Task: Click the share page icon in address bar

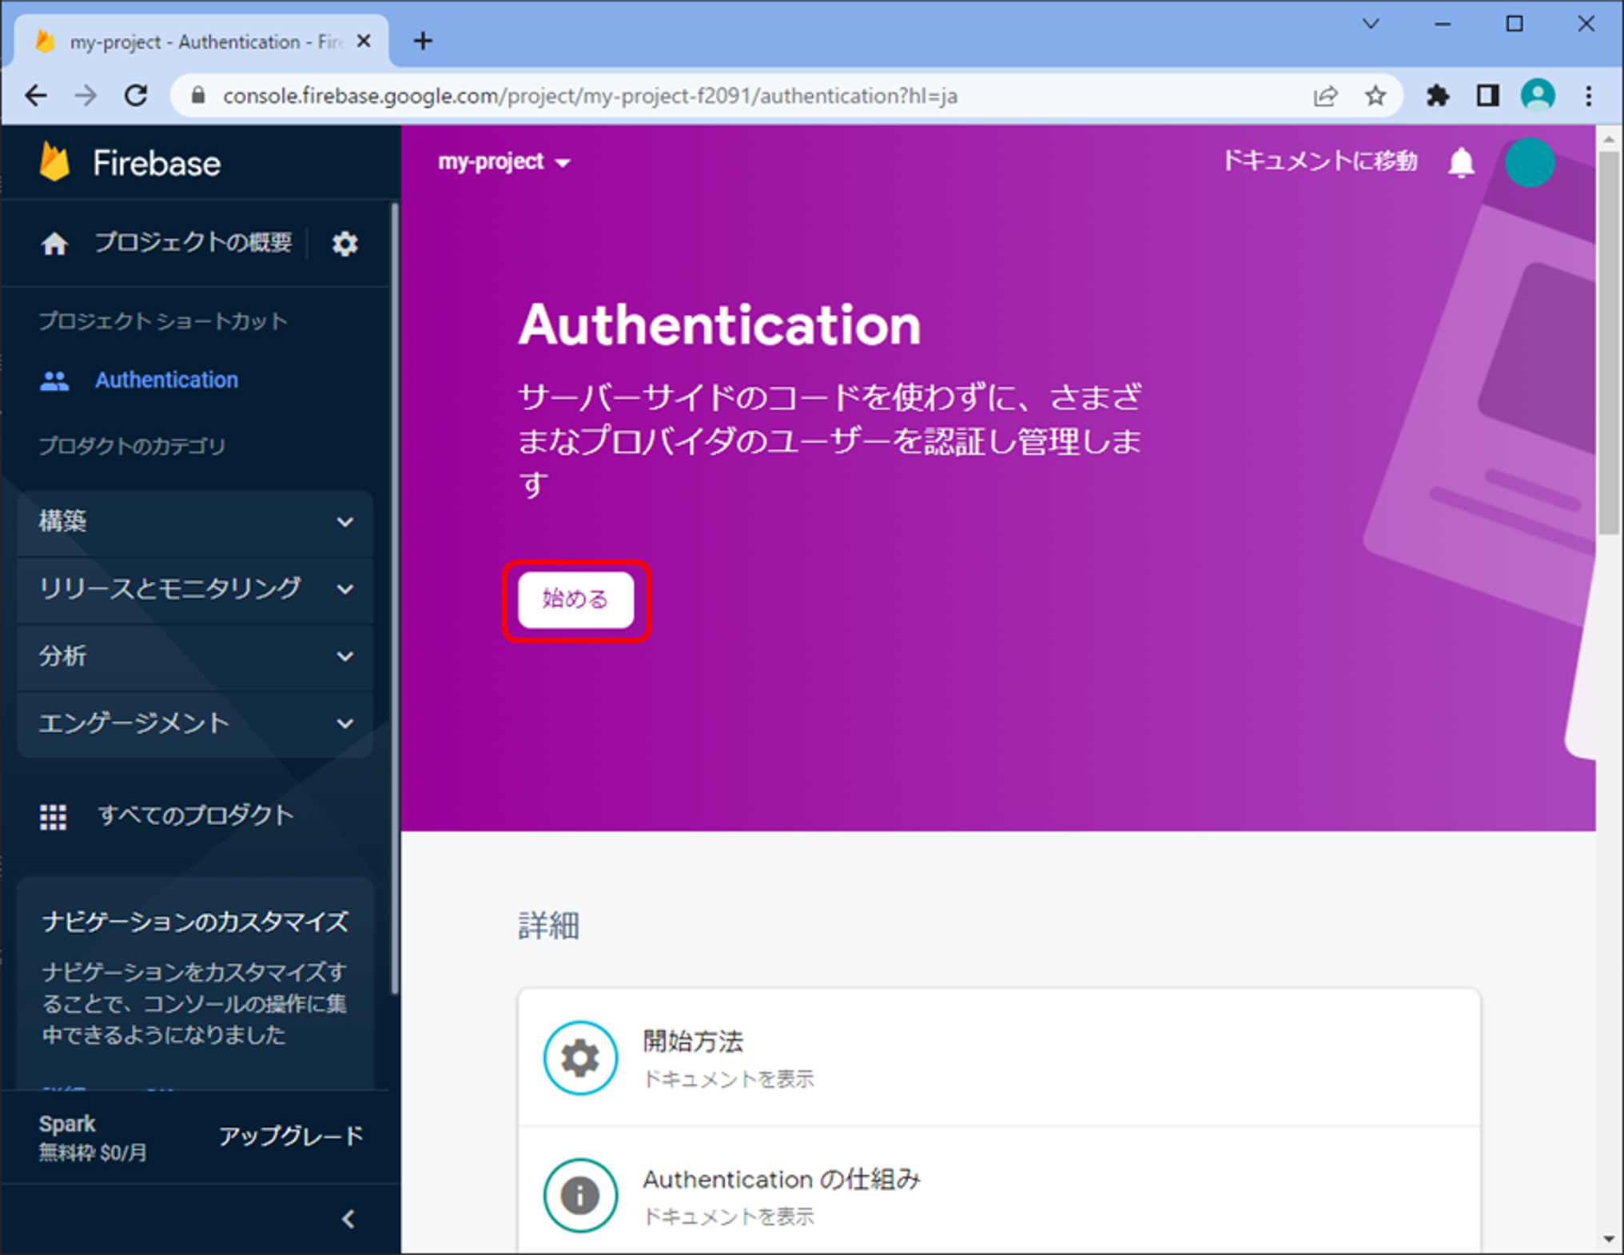Action: 1325,96
